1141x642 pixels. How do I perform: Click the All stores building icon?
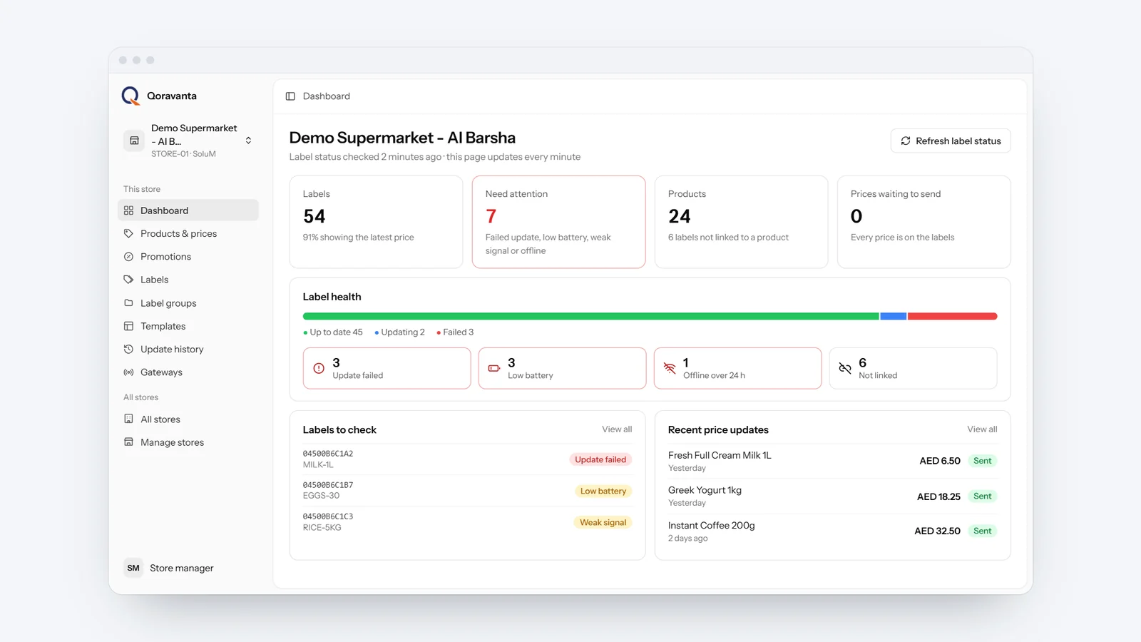point(128,419)
